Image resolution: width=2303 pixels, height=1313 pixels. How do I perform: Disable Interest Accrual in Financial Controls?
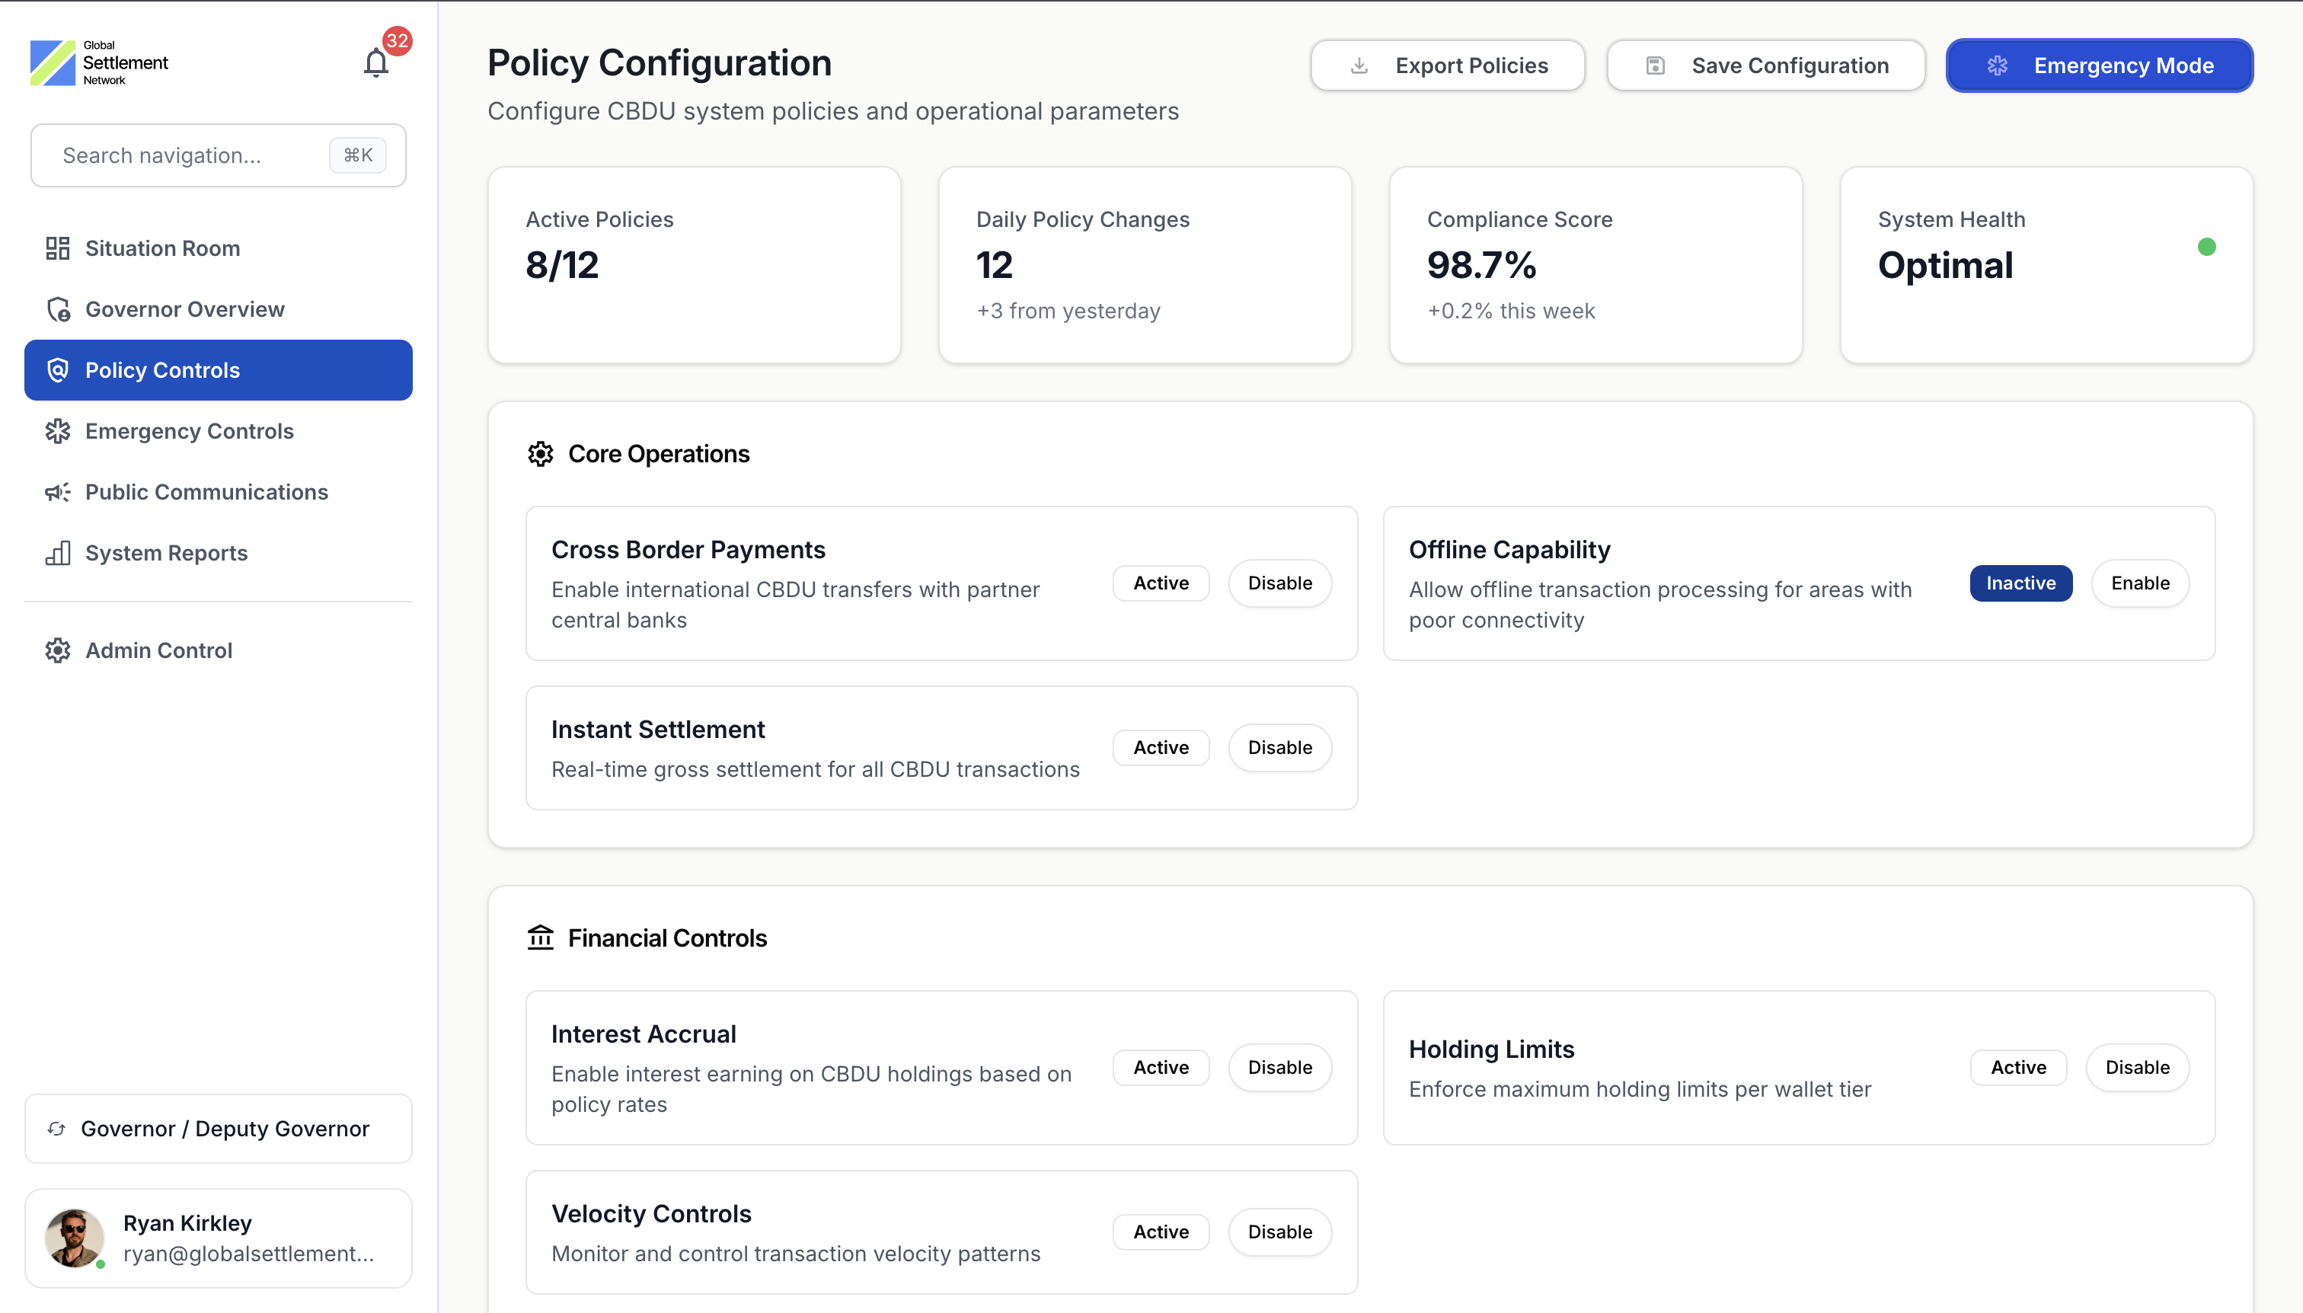pos(1279,1067)
